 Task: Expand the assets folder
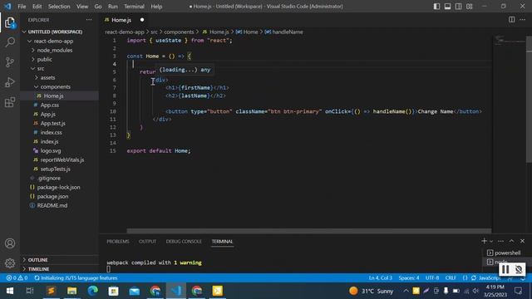pyautogui.click(x=47, y=77)
